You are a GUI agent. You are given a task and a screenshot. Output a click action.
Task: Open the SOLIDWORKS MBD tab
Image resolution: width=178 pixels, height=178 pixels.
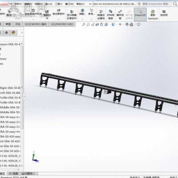click(x=62, y=24)
